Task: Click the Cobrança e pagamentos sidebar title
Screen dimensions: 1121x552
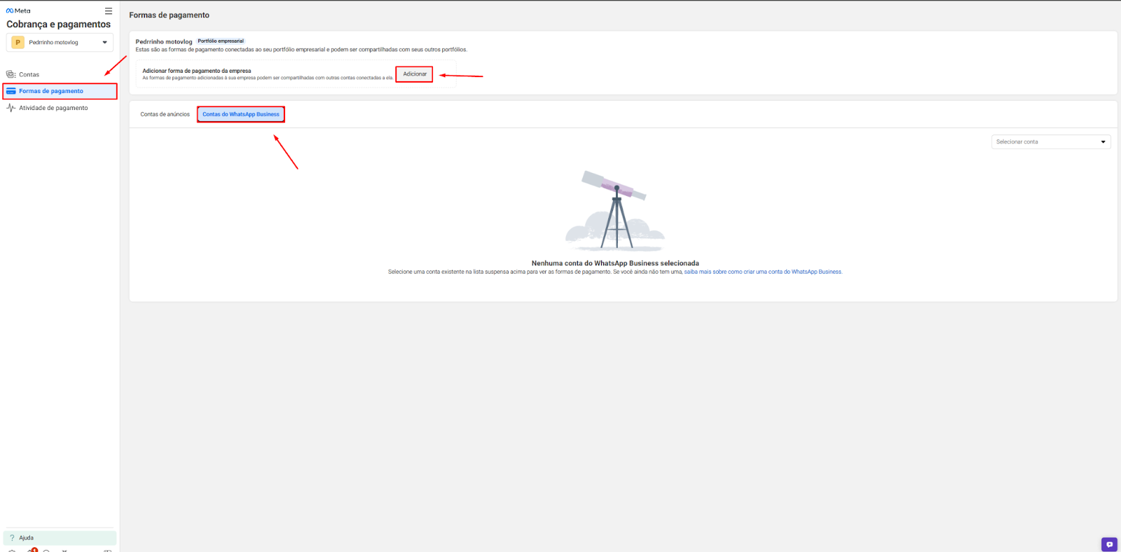Action: tap(59, 25)
